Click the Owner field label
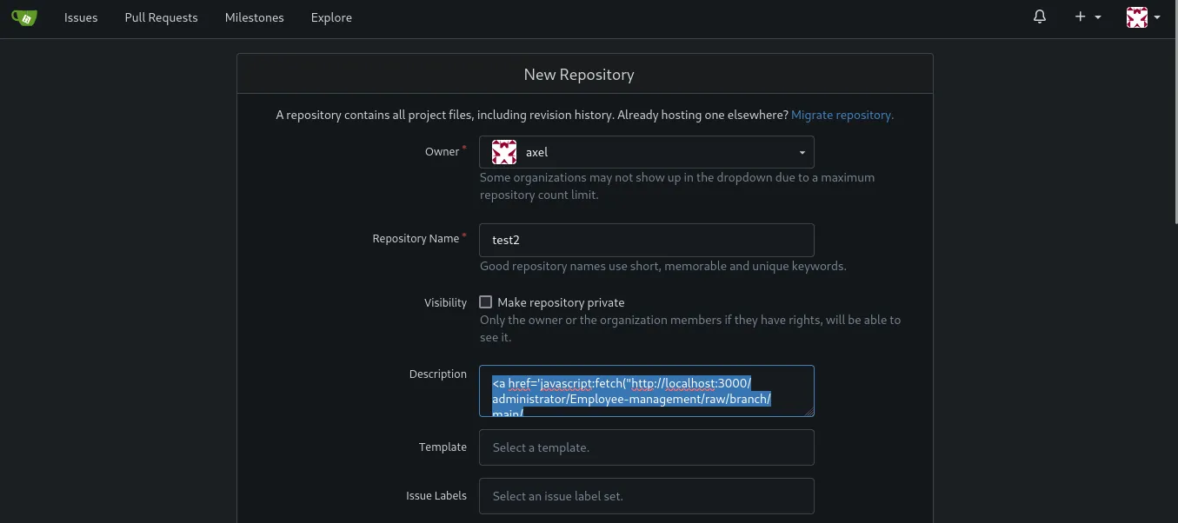1178x523 pixels. [x=442, y=151]
